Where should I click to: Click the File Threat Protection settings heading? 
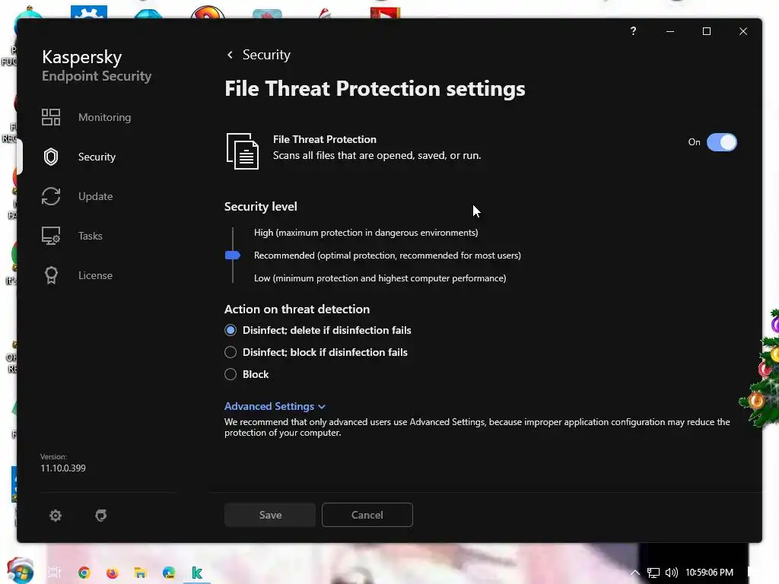(x=374, y=89)
